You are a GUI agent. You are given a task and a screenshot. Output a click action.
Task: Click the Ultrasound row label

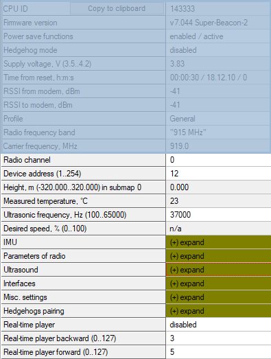(21, 270)
